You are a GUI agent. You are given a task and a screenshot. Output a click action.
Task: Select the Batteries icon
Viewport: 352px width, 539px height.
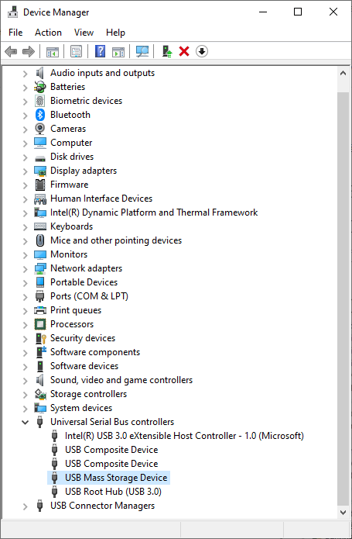click(x=40, y=87)
